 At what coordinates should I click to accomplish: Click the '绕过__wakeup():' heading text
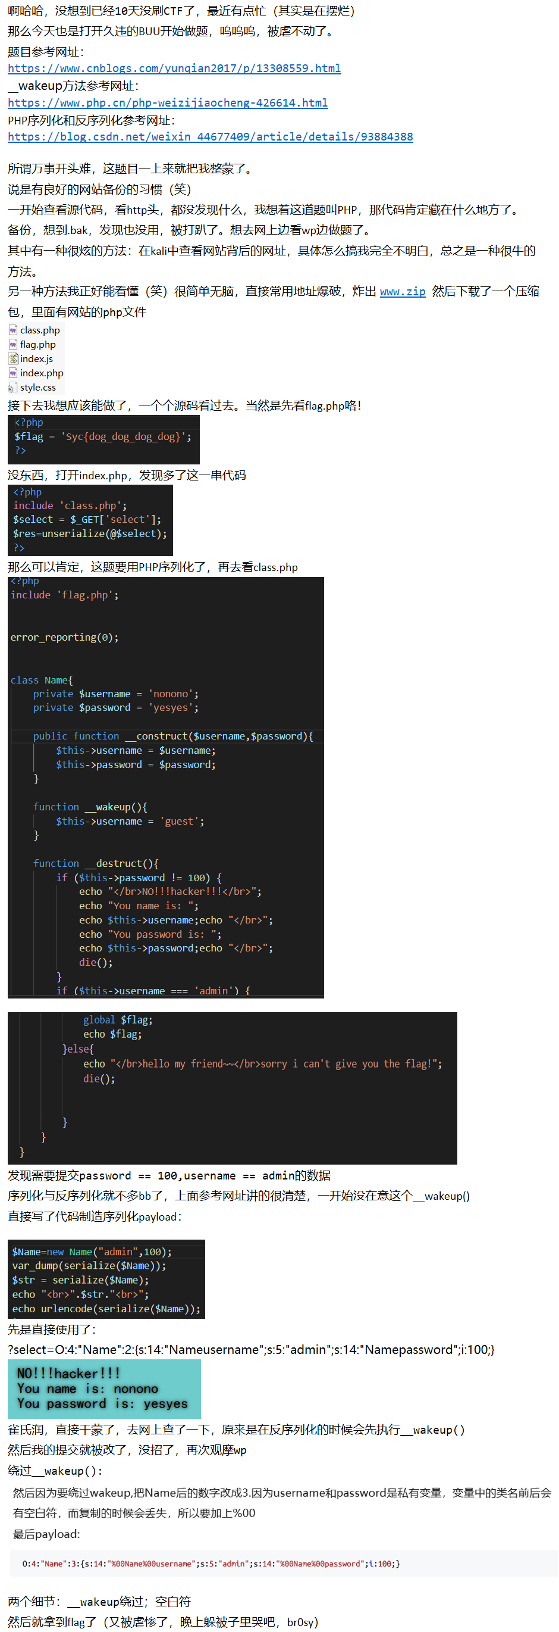[55, 1471]
